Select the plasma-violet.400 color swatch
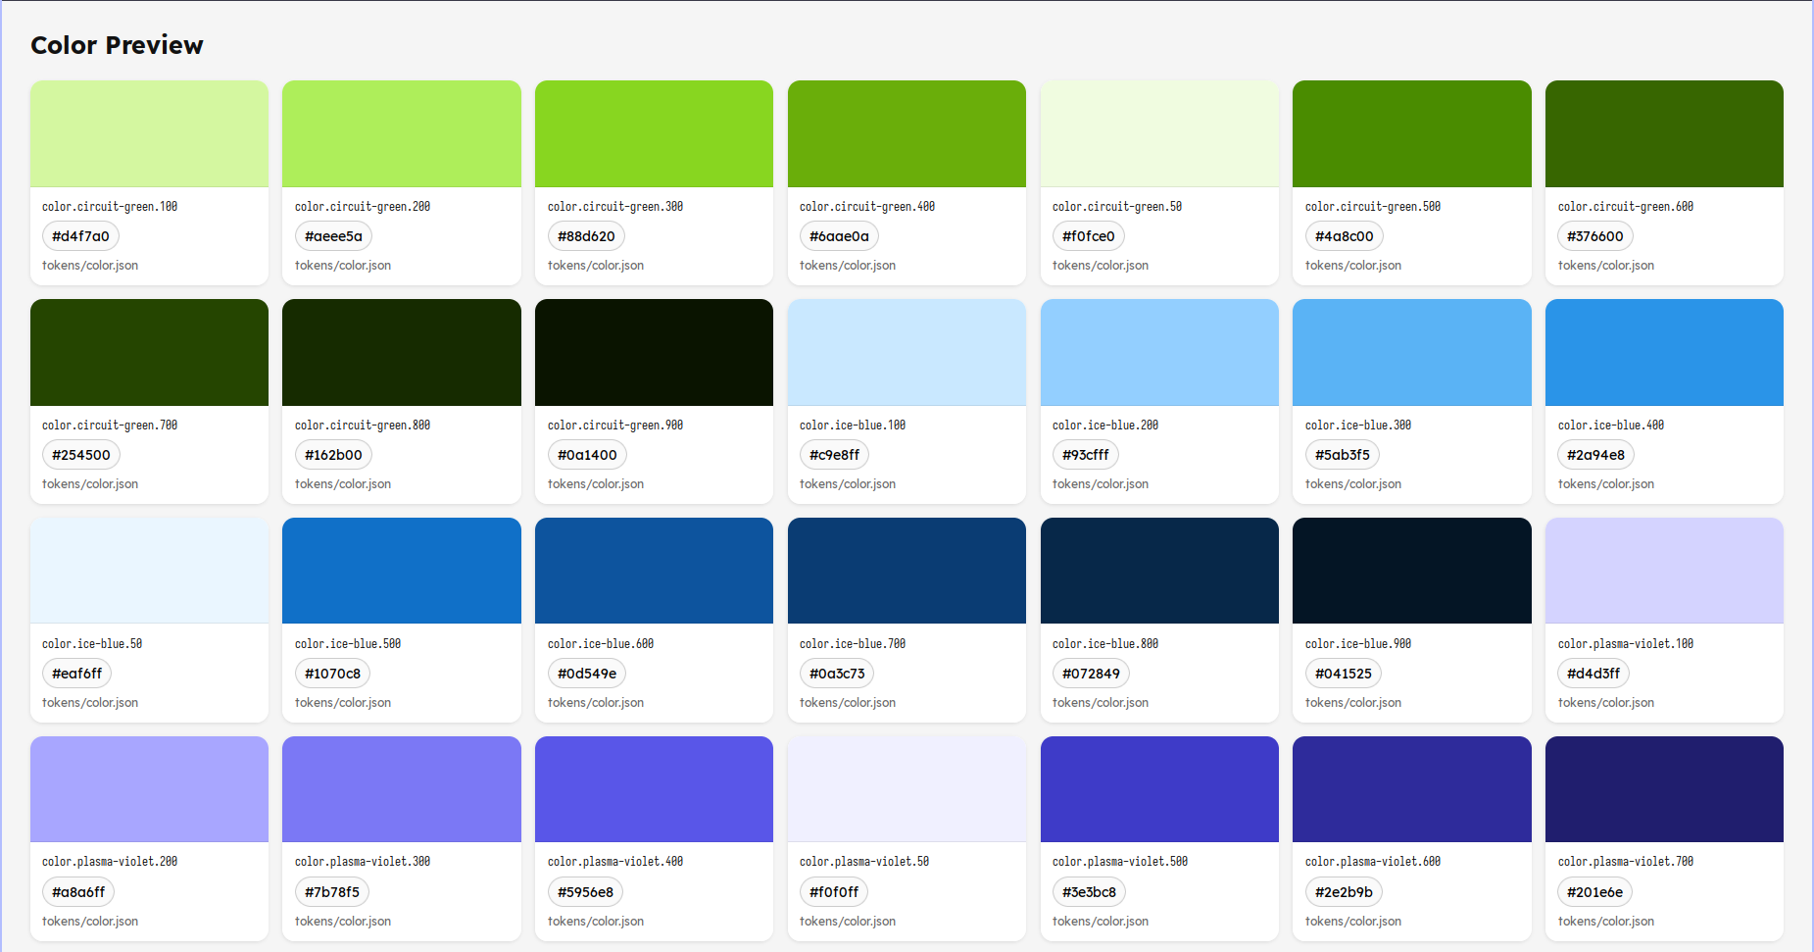The width and height of the screenshot is (1814, 952). click(654, 789)
